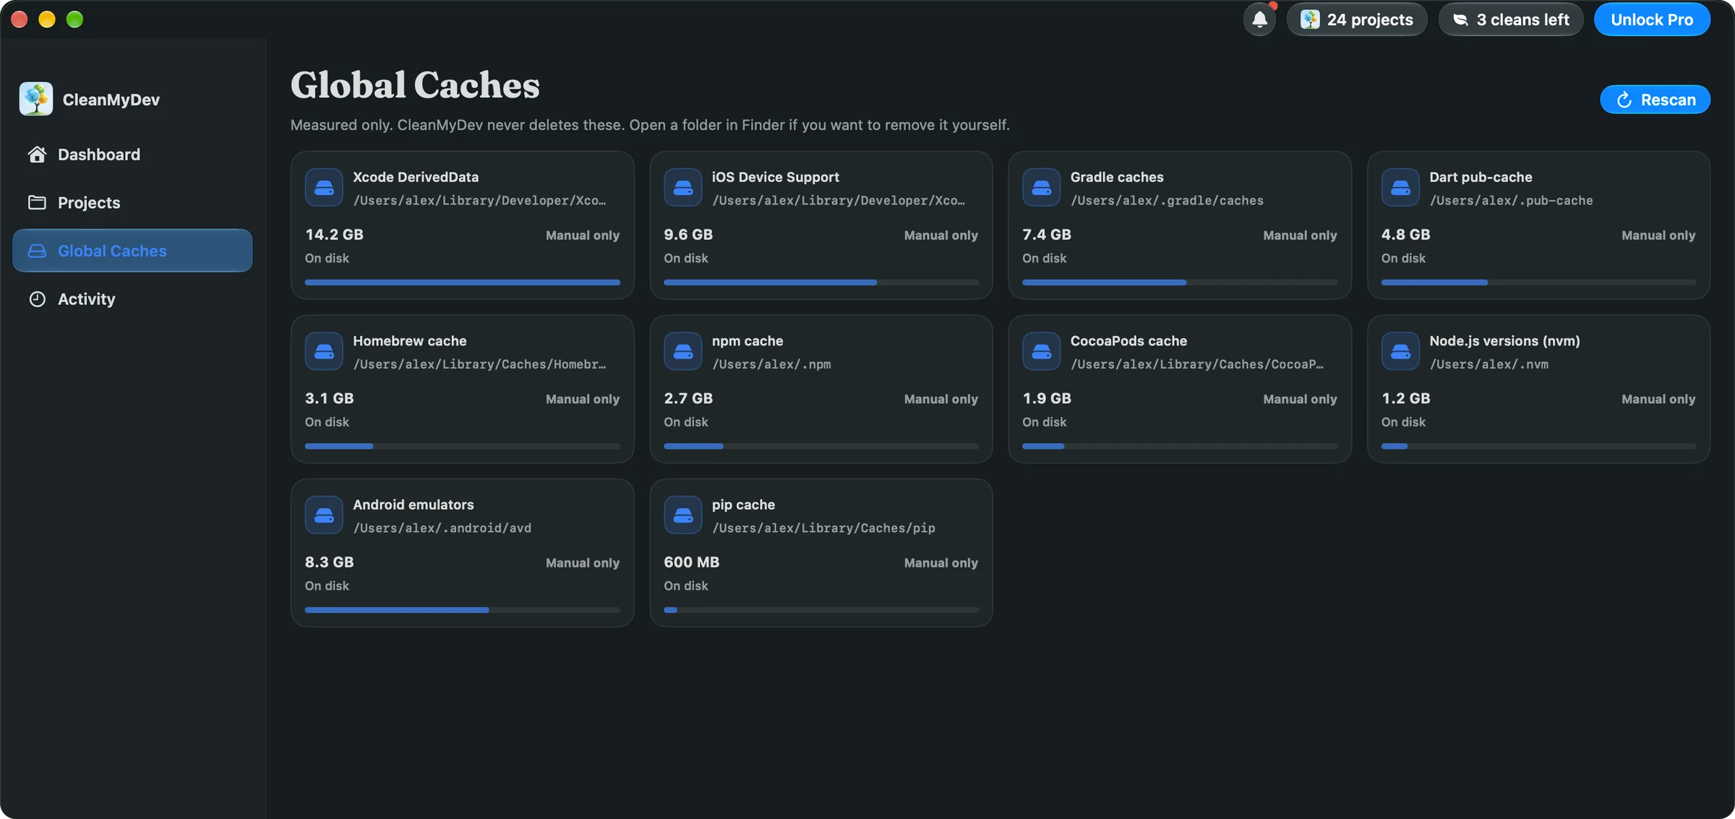The height and width of the screenshot is (819, 1735).
Task: Click Manual only on pip cache card
Action: click(941, 562)
